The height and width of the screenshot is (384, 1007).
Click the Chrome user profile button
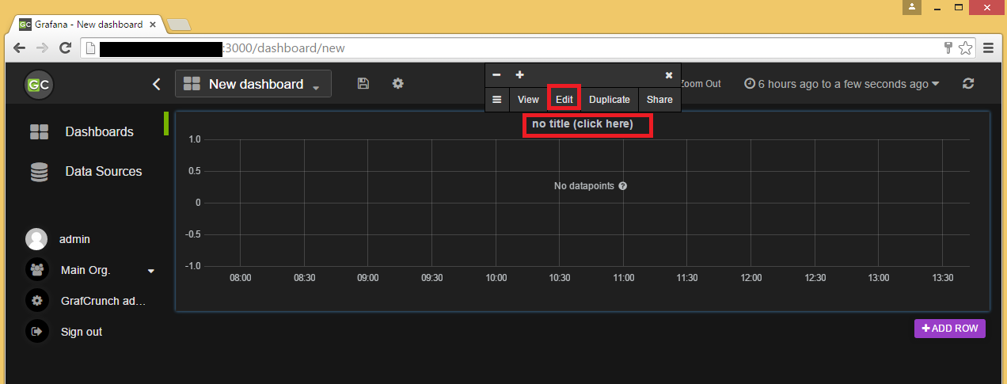[x=913, y=7]
